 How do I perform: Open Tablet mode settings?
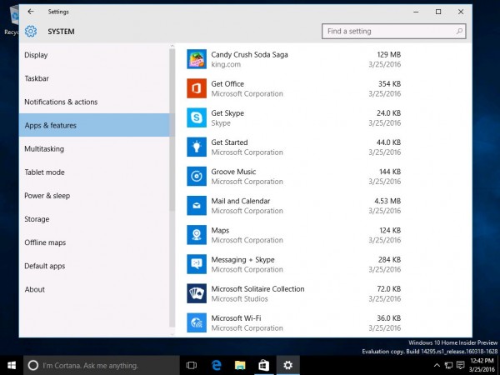(x=94, y=172)
